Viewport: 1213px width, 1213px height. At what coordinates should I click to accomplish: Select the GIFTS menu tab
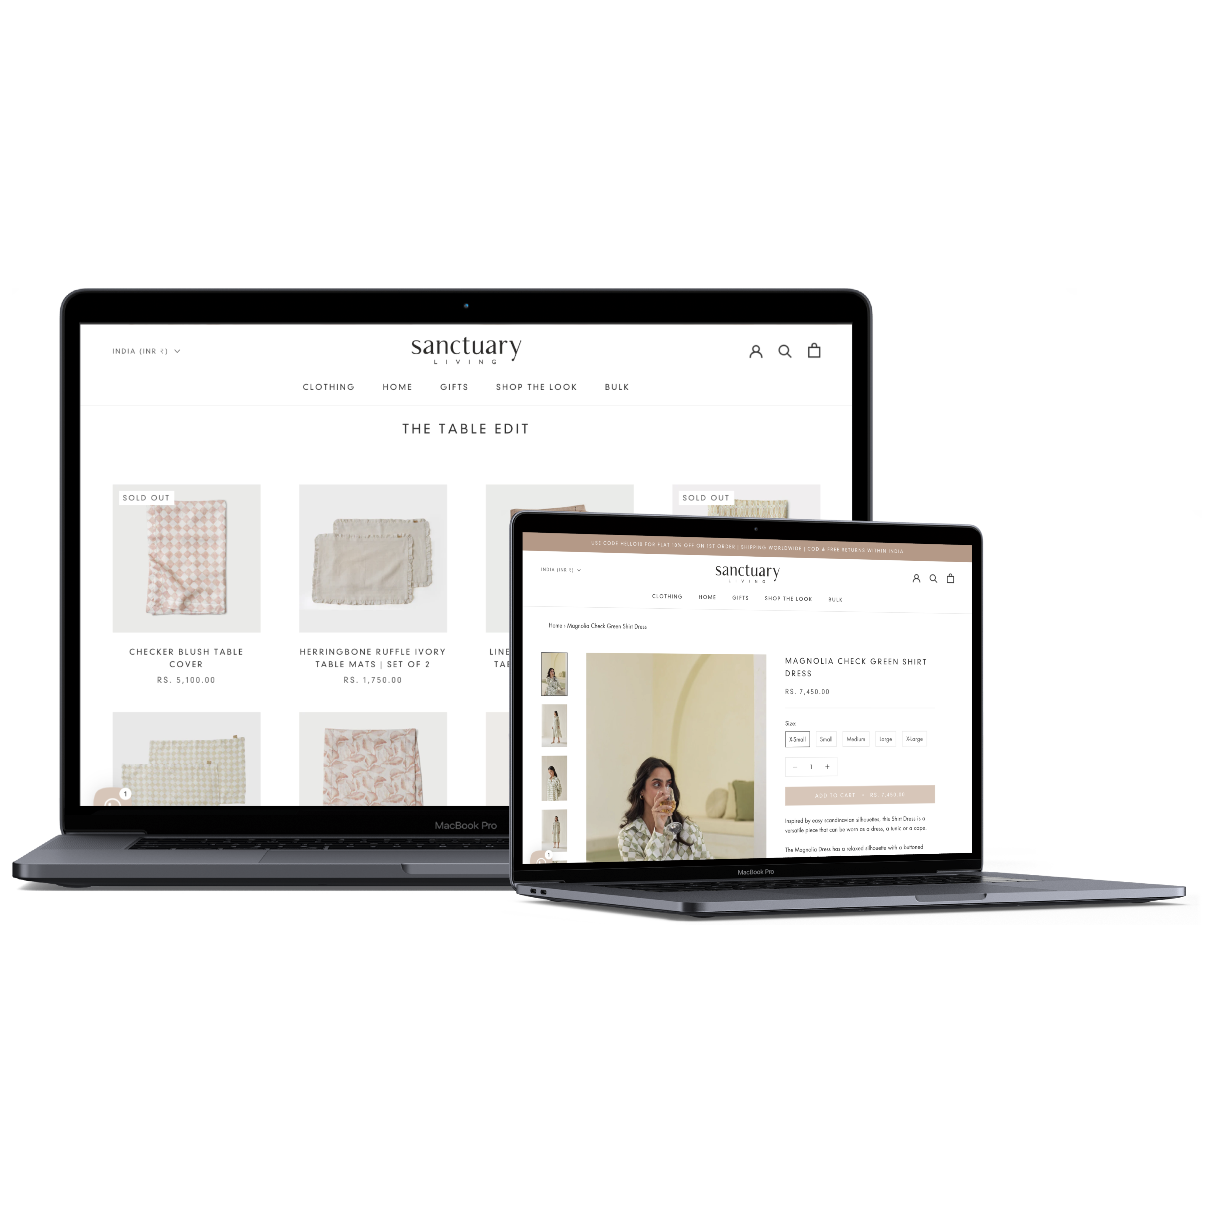[x=453, y=387]
